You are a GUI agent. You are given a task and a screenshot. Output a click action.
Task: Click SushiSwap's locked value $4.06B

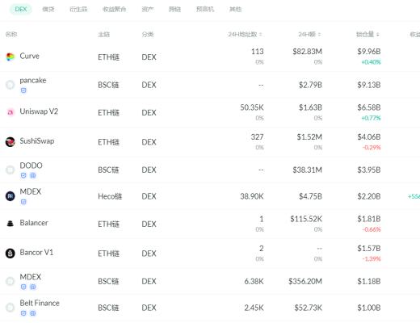[x=369, y=137]
